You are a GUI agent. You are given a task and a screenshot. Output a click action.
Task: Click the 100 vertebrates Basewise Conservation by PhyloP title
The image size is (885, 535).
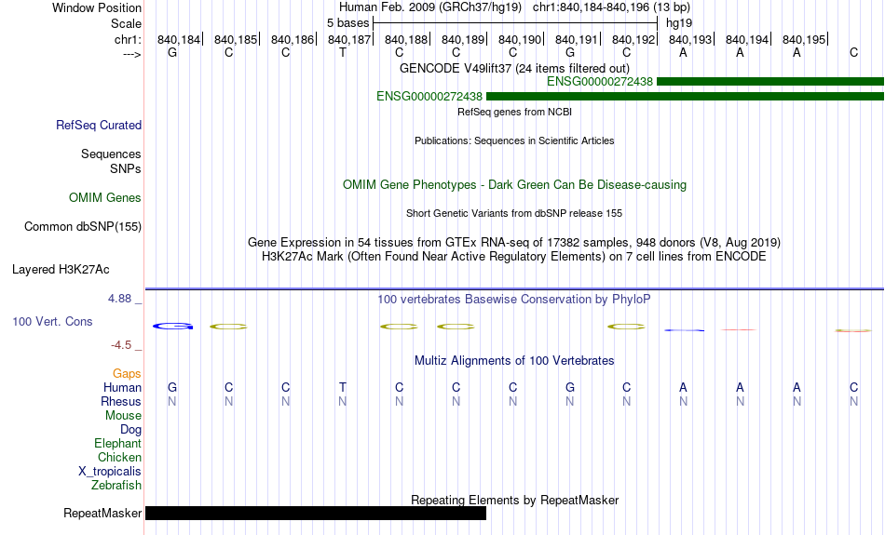514,300
